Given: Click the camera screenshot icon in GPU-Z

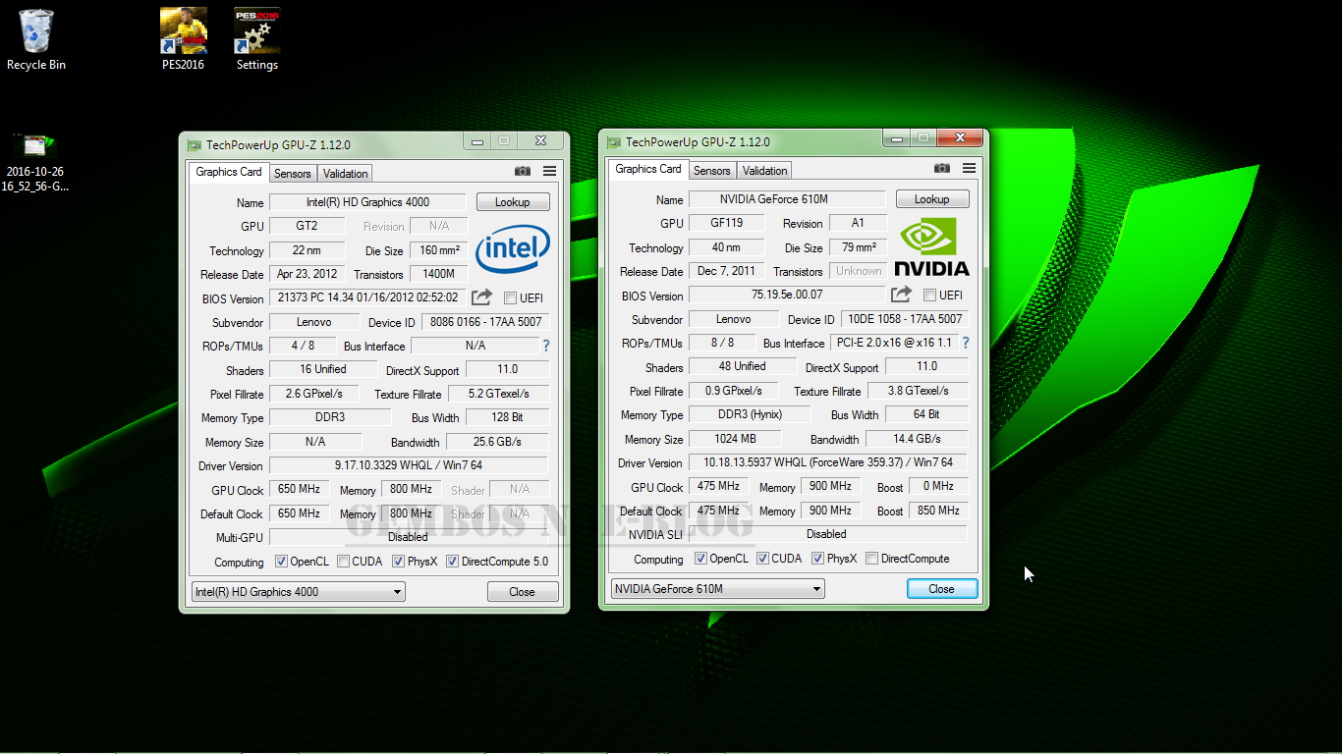Looking at the screenshot, I should click(x=522, y=170).
